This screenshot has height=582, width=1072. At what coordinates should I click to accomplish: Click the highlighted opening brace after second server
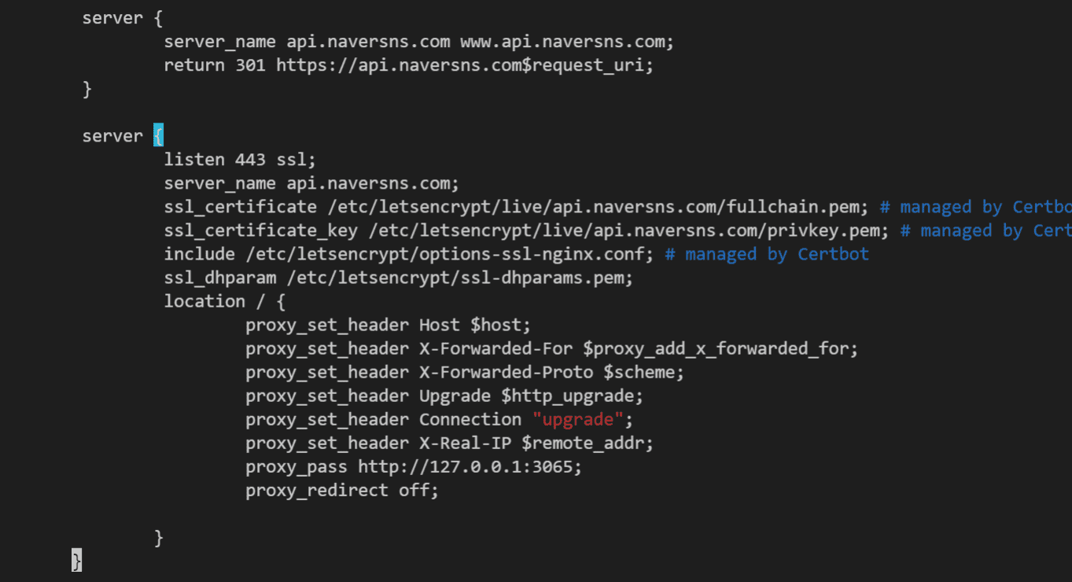158,136
